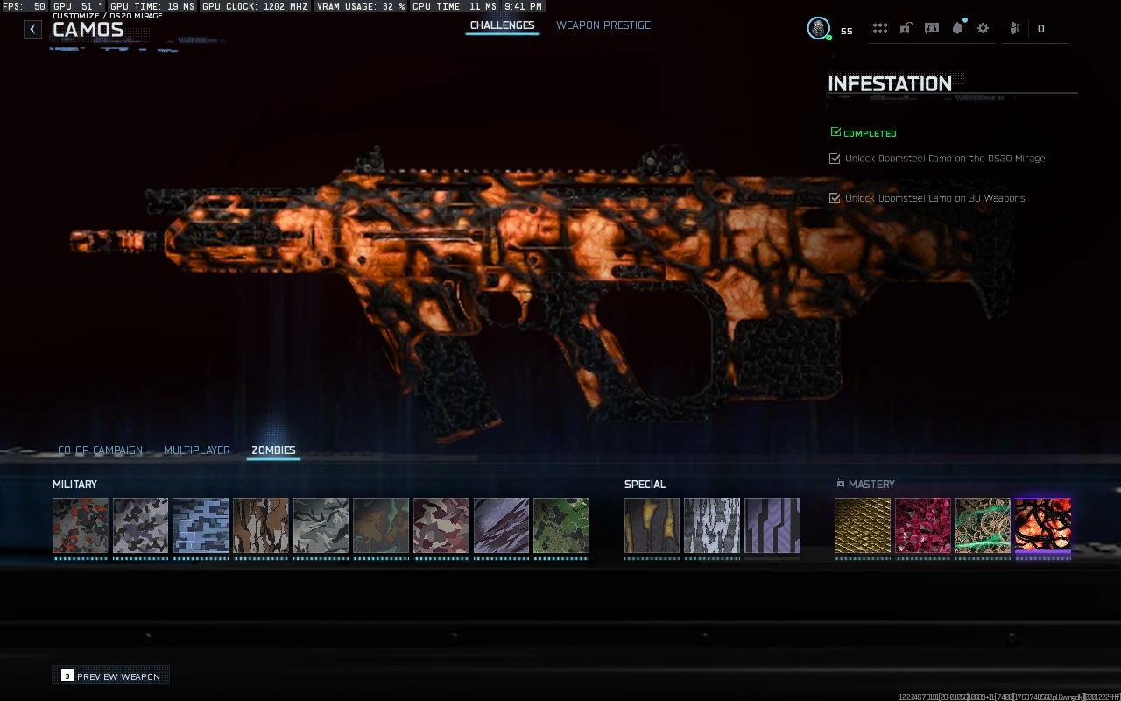Click the padlock unlock icon
1121x701 pixels.
[906, 28]
